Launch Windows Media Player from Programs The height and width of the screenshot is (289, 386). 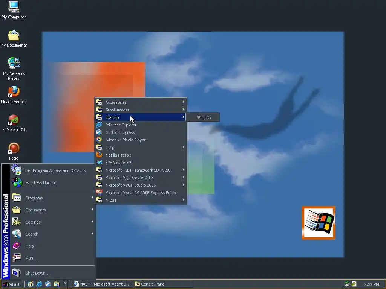tap(141, 140)
